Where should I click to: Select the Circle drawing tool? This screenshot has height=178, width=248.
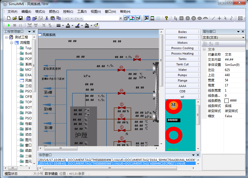click(x=194, y=18)
